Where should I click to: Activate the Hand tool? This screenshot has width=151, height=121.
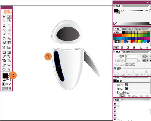tap(4, 69)
